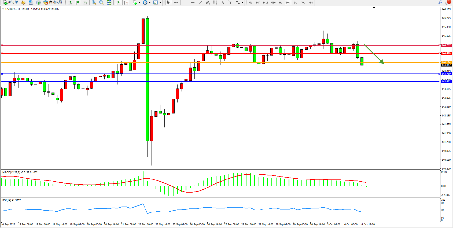Viewport: 453px width, 228px height.
Task: Zoom in on the chart
Action: pos(94,2)
